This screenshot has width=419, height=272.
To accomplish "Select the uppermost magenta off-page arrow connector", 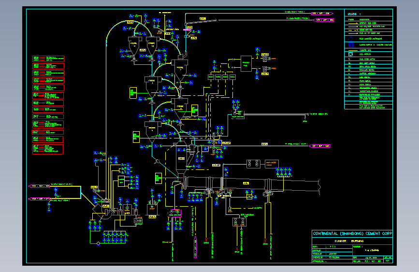I will pyautogui.click(x=322, y=13).
